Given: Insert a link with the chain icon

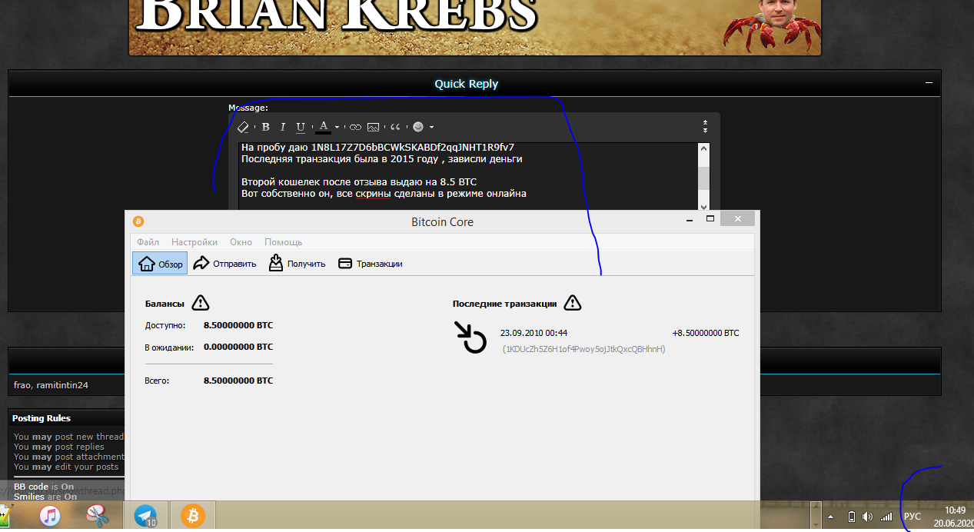Looking at the screenshot, I should point(354,127).
